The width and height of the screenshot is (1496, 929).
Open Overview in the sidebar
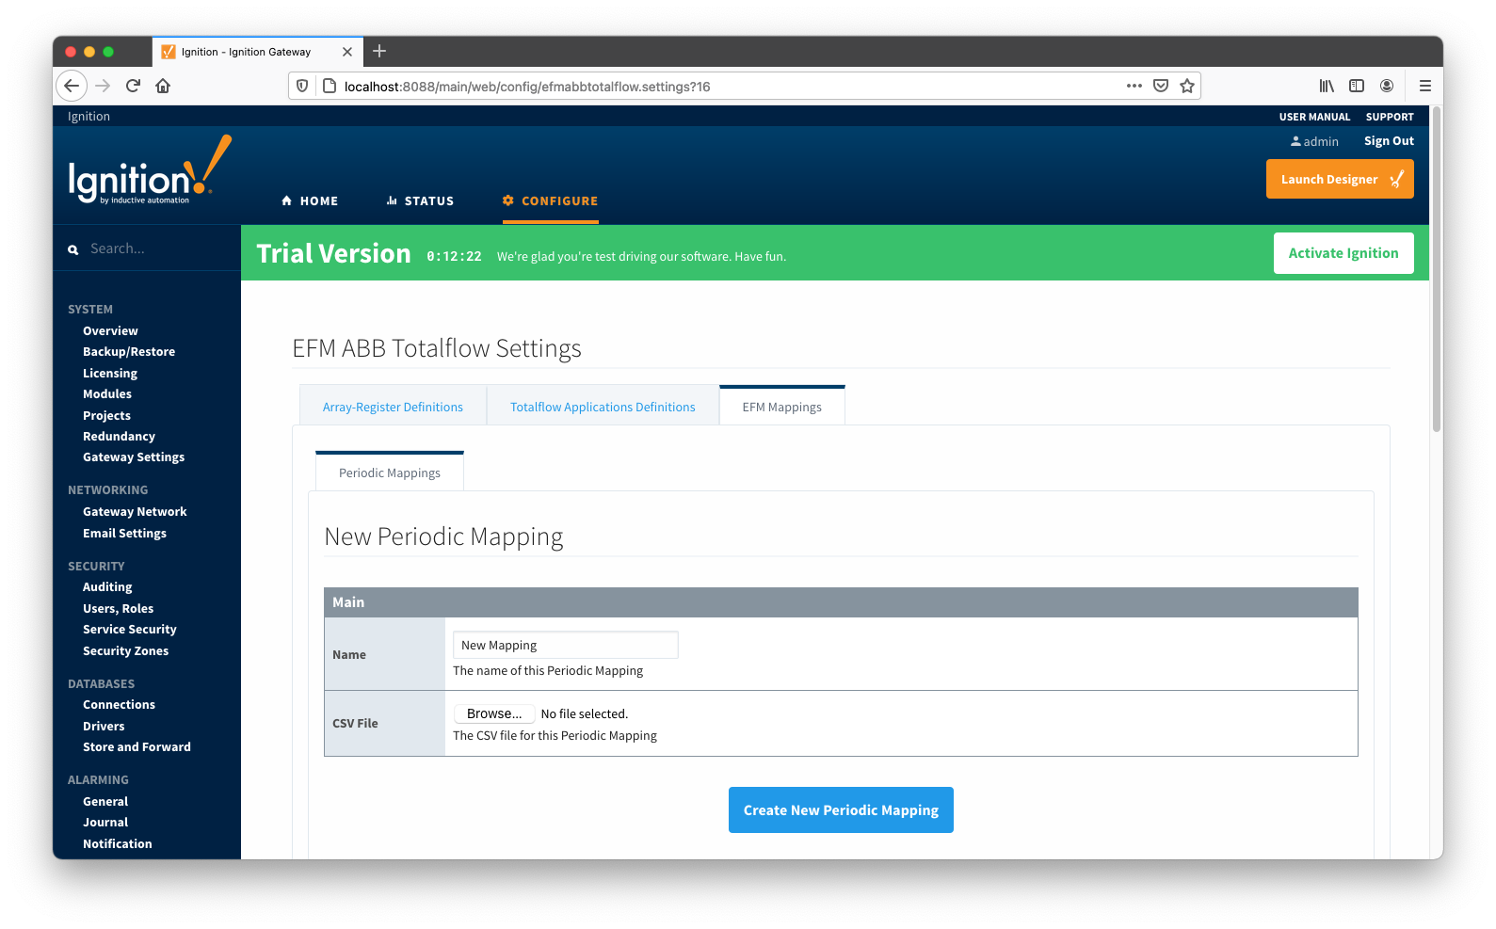tap(110, 330)
